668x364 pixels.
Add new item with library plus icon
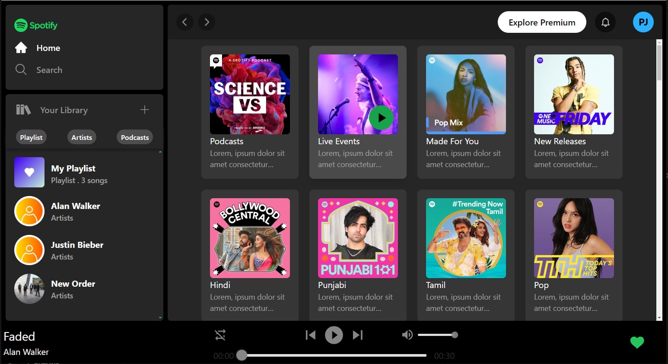145,110
